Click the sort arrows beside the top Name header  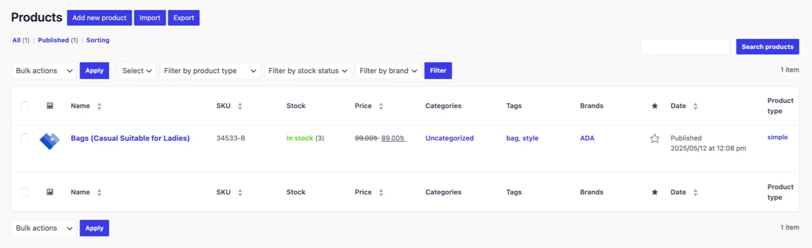(x=99, y=106)
